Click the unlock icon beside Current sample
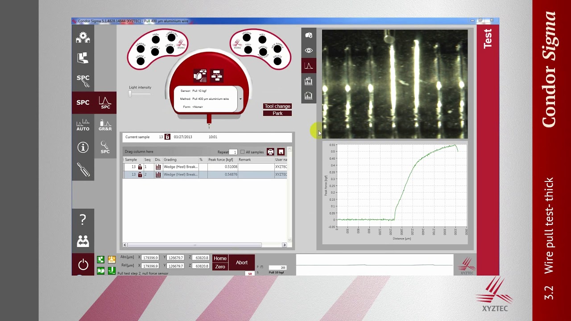 167,137
